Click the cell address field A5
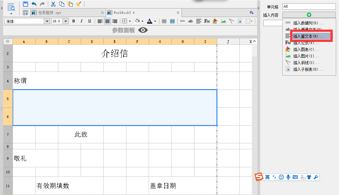Screen dimensions: 339x195 [309, 7]
